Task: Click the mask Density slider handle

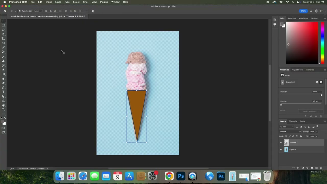Action: (321, 95)
